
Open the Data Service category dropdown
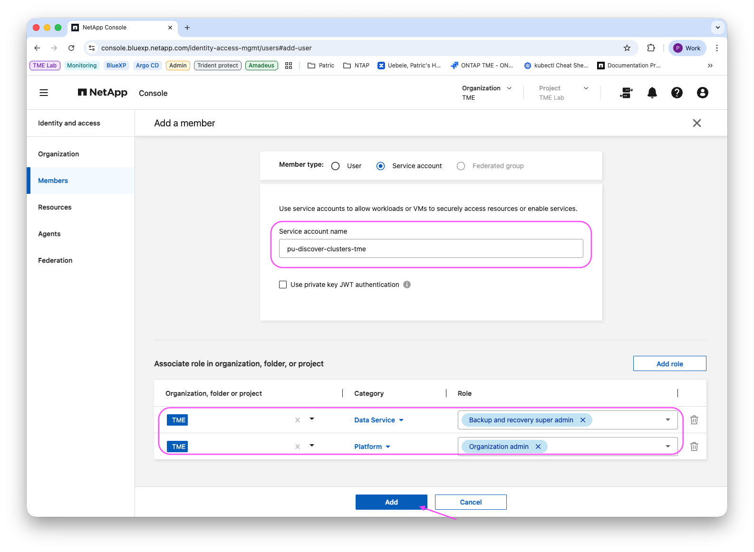(x=379, y=420)
